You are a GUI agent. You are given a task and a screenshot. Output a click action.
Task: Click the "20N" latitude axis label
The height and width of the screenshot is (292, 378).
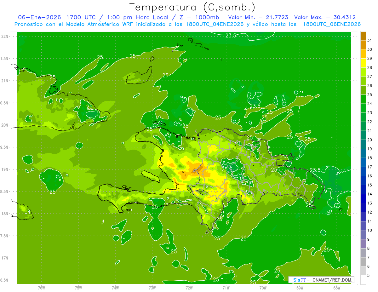click(x=5, y=125)
